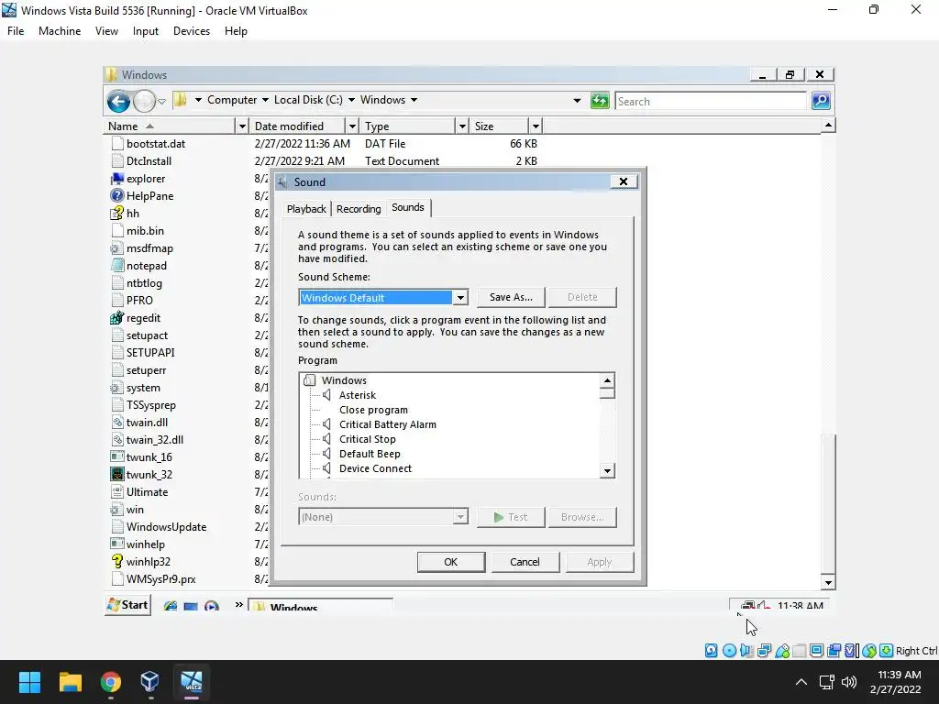Click the VirtualBox network status icon
Screen dimensions: 939x704
tap(764, 651)
